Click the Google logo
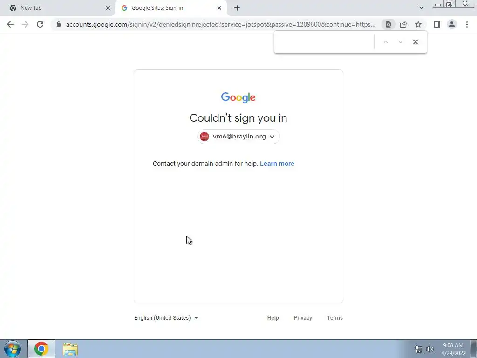477x358 pixels. click(238, 98)
